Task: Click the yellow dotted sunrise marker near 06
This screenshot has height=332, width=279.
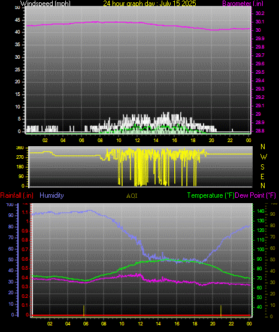Action: [x=84, y=311]
